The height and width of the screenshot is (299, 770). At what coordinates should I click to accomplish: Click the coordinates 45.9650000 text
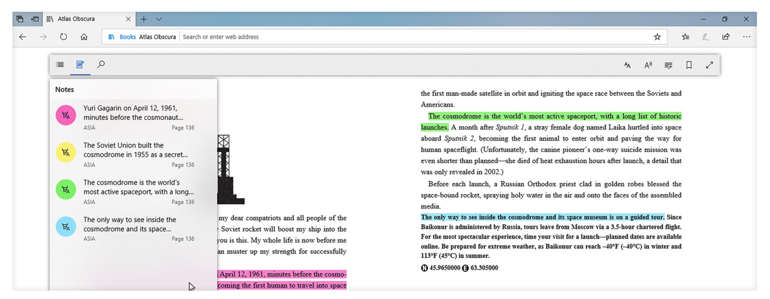point(445,268)
